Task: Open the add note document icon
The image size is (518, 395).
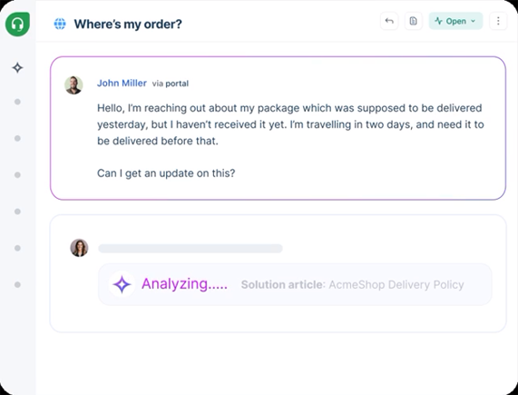Action: point(414,21)
